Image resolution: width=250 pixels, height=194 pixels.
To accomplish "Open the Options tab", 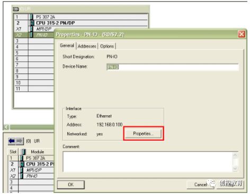I will [x=107, y=46].
